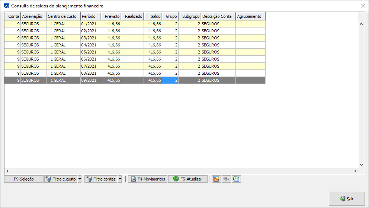Click the app icon in title bar
This screenshot has height=208, width=369.
(6, 6)
